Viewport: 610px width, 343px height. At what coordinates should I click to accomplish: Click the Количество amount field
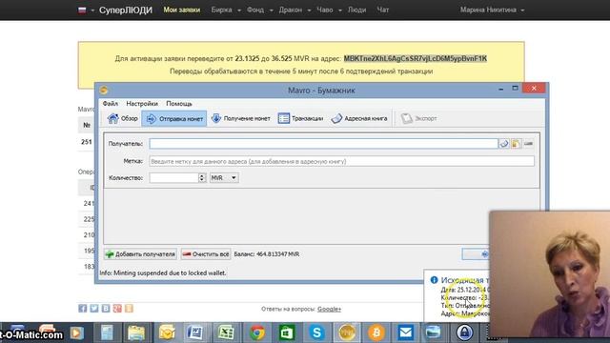pyautogui.click(x=173, y=178)
